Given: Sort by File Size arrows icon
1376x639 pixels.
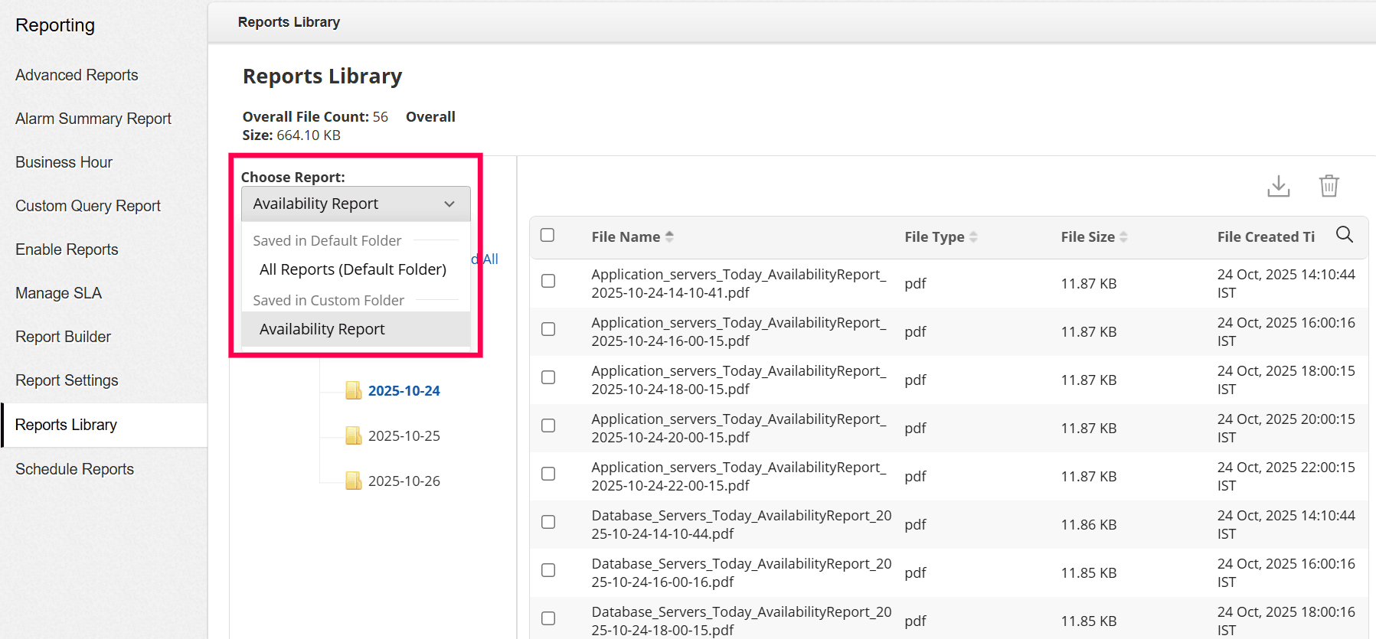Looking at the screenshot, I should click(x=1123, y=237).
